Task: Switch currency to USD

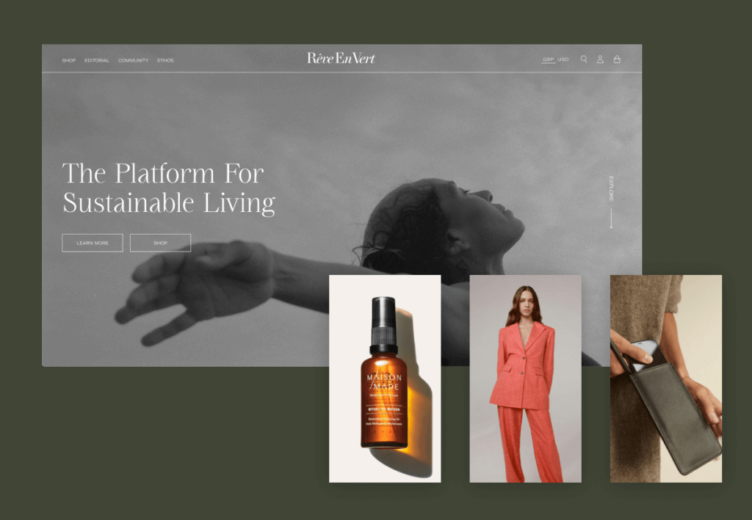Action: coord(563,59)
